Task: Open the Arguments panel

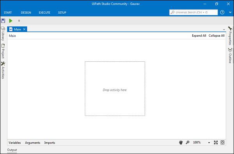Action: (x=32, y=143)
